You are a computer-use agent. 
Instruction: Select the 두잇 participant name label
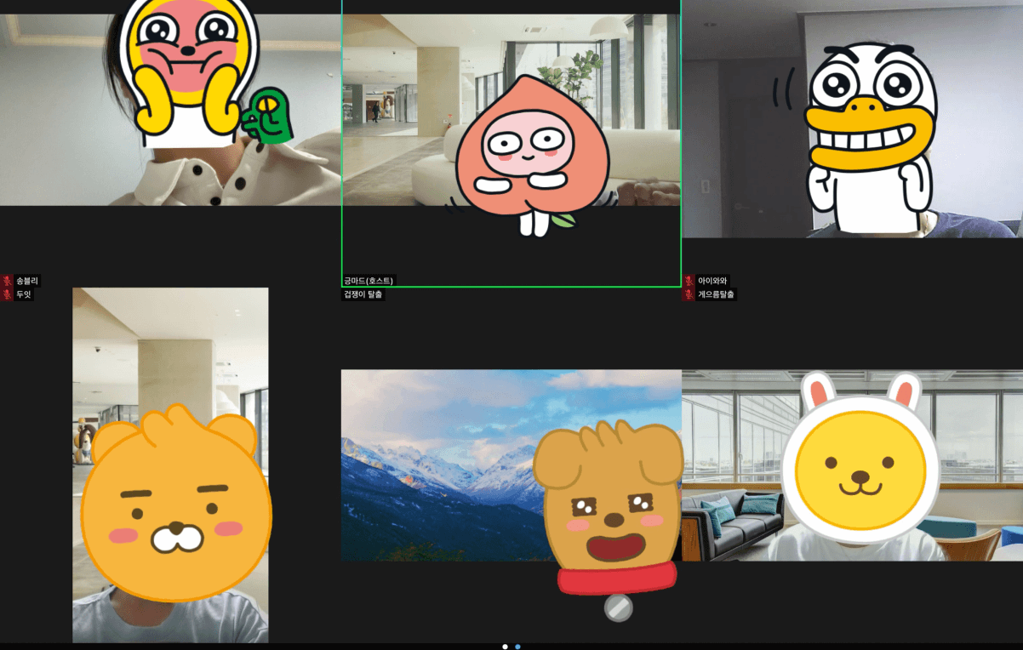pos(24,294)
